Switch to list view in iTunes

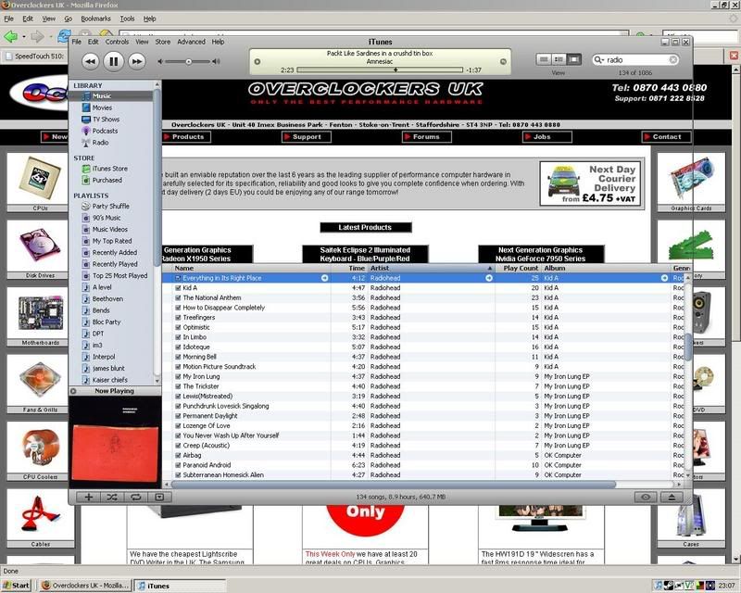[544, 59]
